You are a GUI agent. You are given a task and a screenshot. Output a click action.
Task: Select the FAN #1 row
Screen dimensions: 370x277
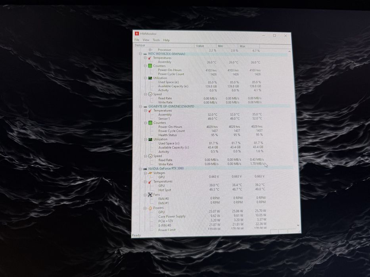212,203
